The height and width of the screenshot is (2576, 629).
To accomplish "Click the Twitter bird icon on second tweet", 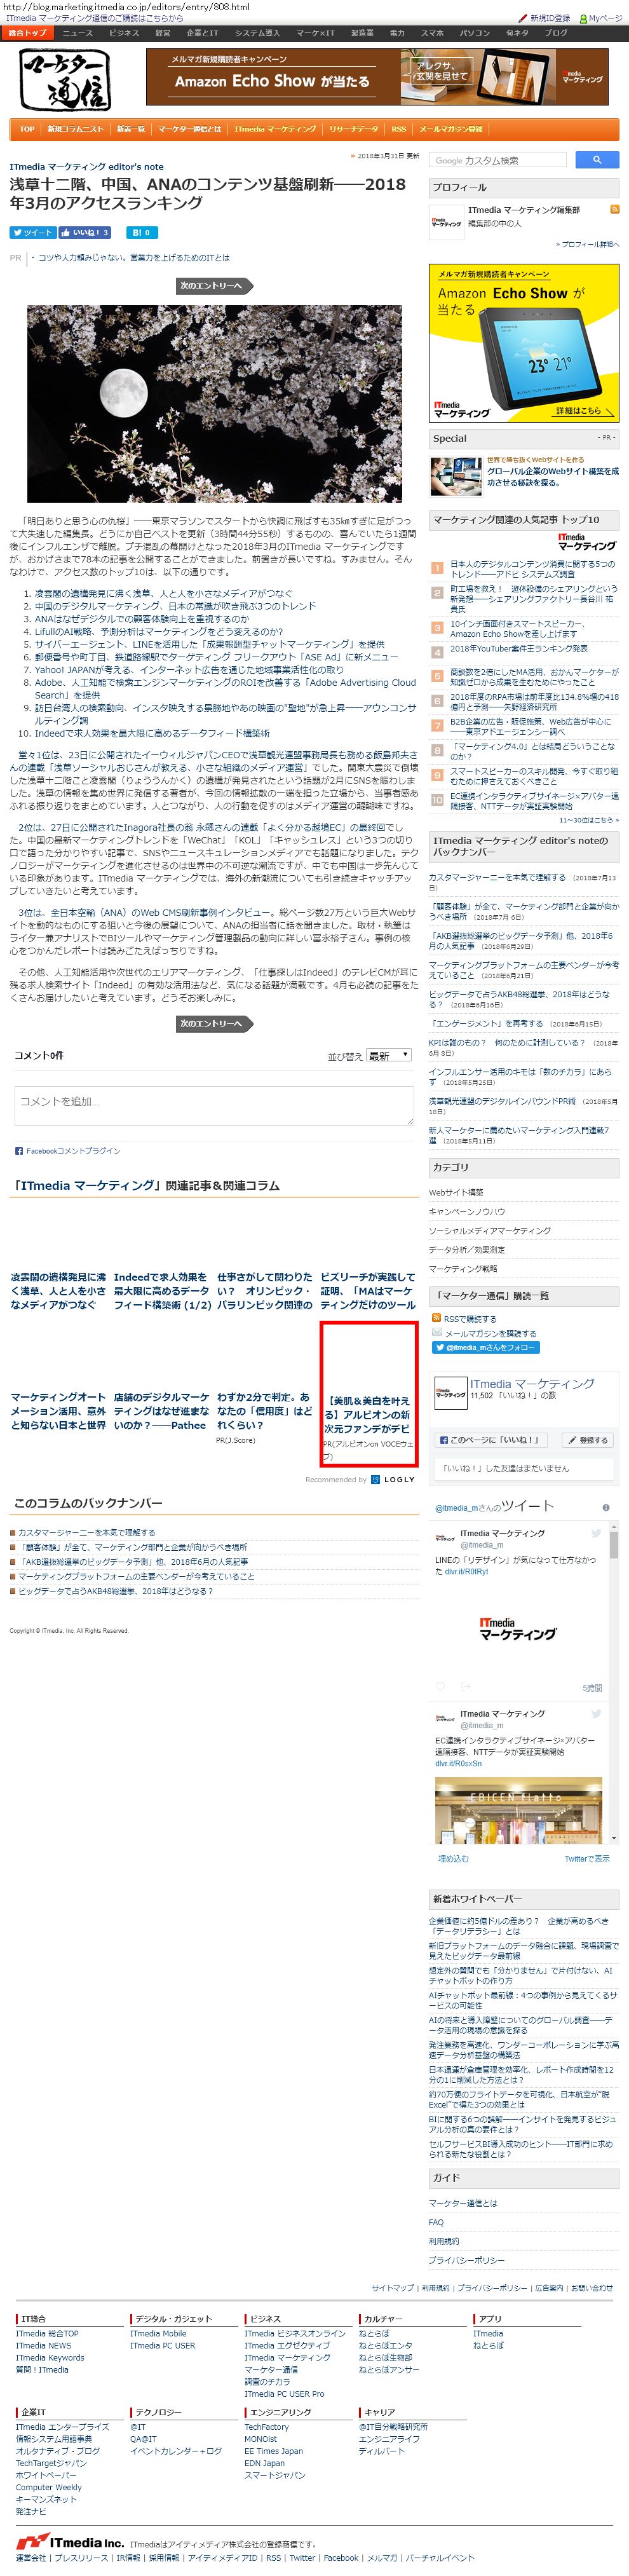I will [596, 1714].
